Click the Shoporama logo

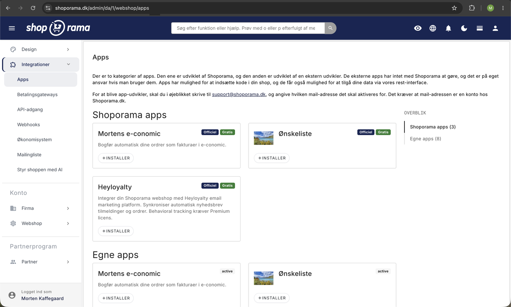click(58, 28)
